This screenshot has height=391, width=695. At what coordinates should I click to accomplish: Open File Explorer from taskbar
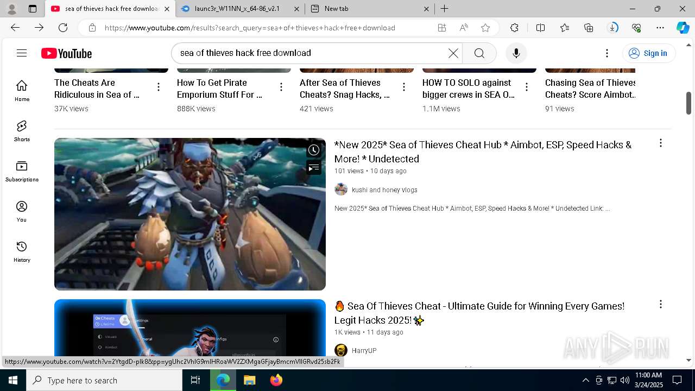pyautogui.click(x=249, y=380)
